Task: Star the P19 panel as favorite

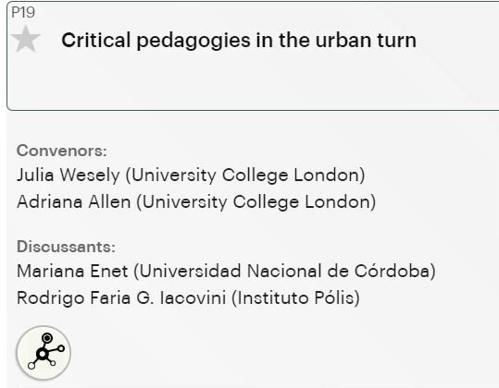Action: [x=26, y=39]
